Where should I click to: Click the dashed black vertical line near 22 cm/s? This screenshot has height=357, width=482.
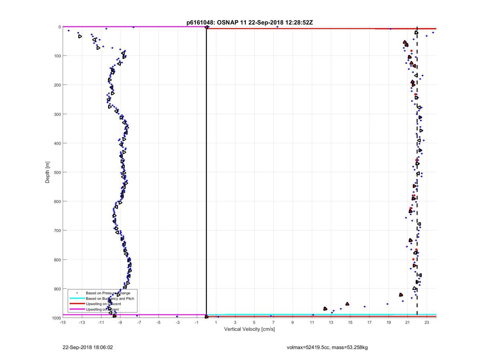pyautogui.click(x=417, y=171)
